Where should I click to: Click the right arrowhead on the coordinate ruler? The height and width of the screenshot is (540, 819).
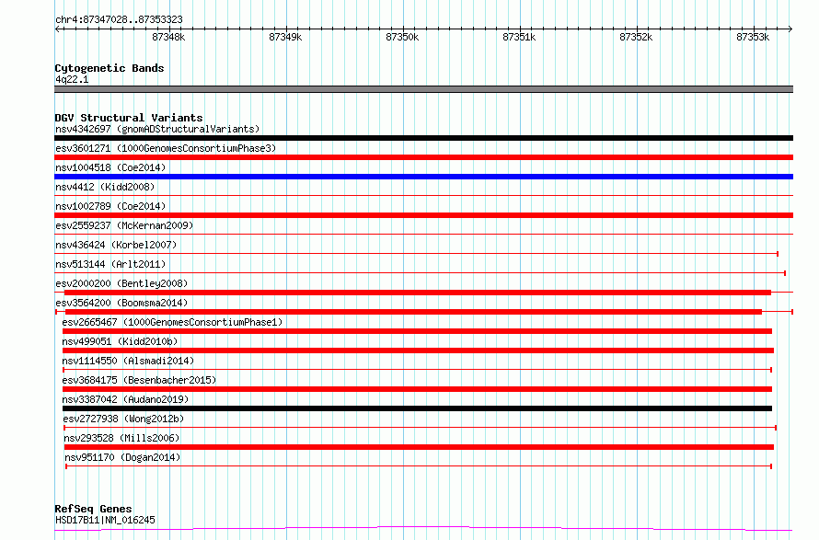pos(790,29)
